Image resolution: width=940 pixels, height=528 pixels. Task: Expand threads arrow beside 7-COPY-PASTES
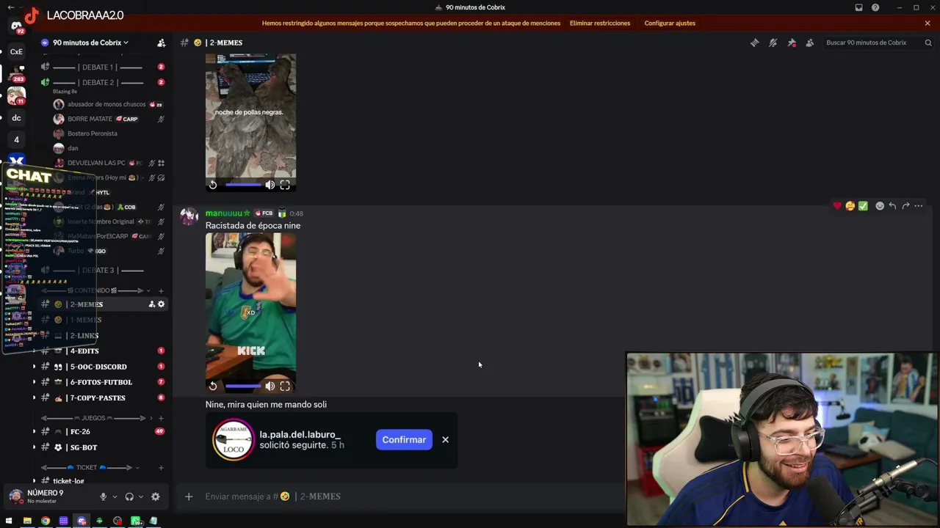point(34,398)
